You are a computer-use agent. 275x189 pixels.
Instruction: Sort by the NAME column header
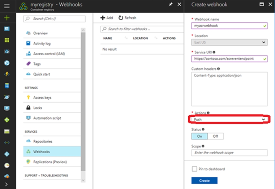108,38
